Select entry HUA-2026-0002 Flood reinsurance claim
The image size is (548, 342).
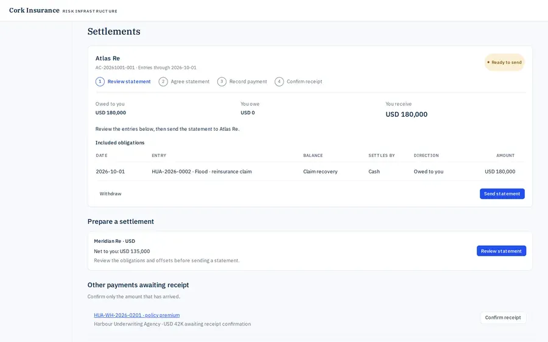(x=202, y=172)
